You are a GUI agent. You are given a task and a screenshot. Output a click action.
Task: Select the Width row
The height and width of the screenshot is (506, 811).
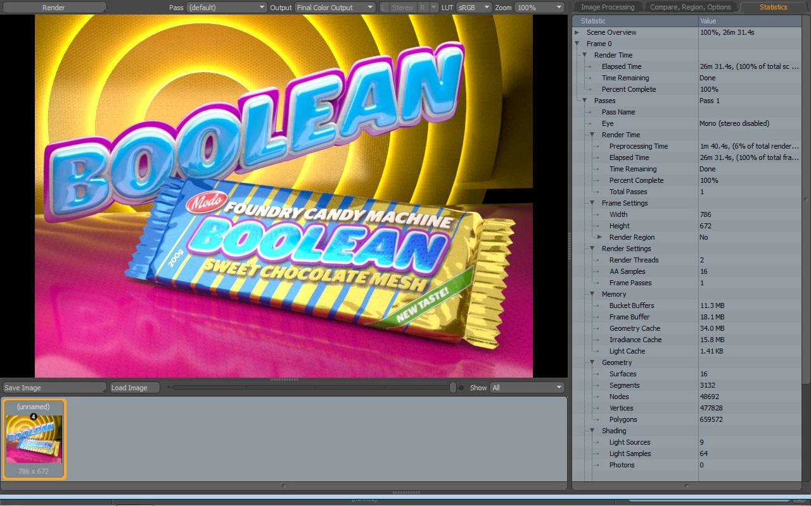(687, 214)
